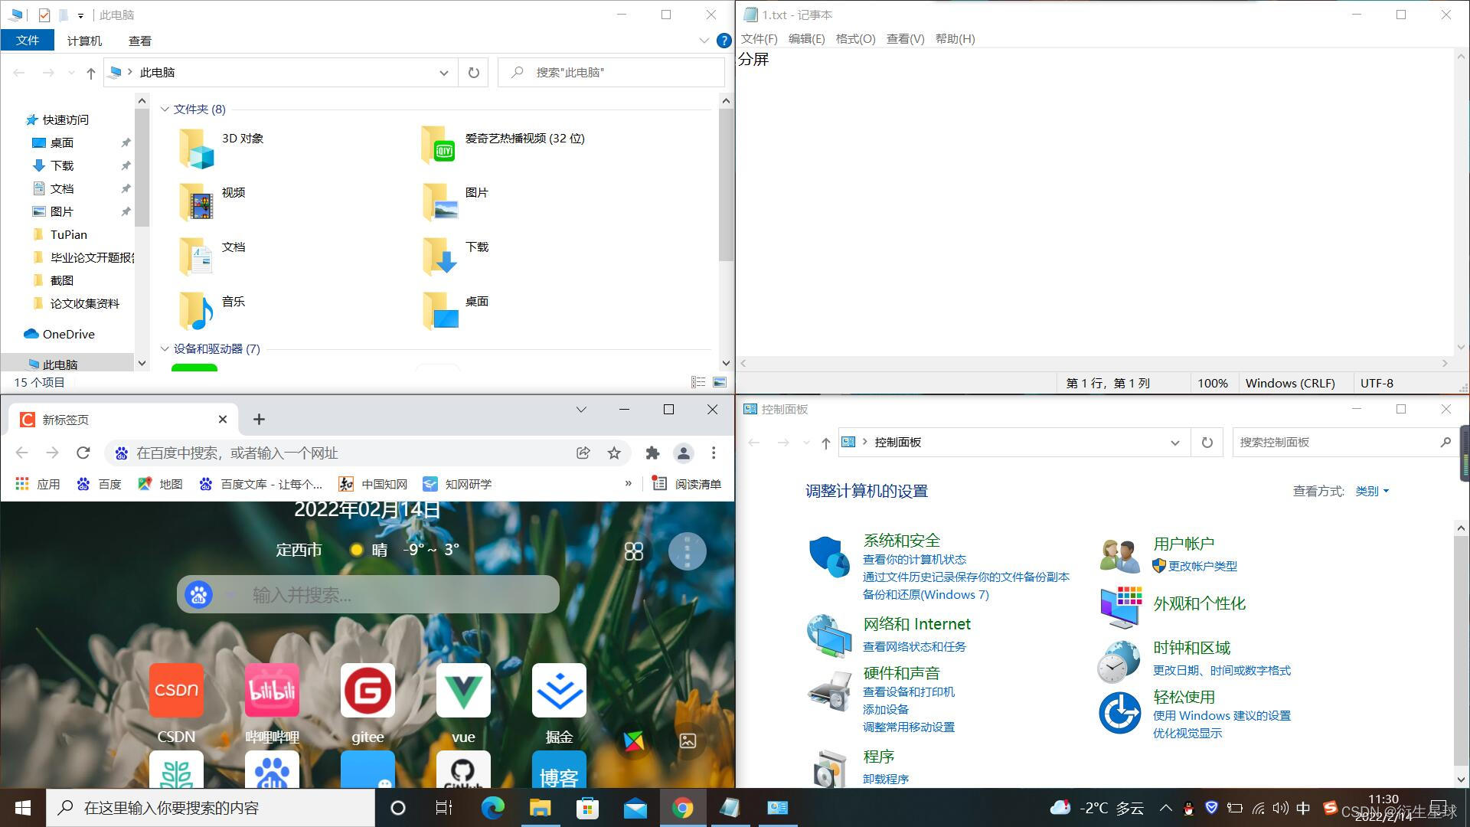This screenshot has width=1470, height=827.
Task: Refresh the File Explorer view
Action: (x=473, y=72)
